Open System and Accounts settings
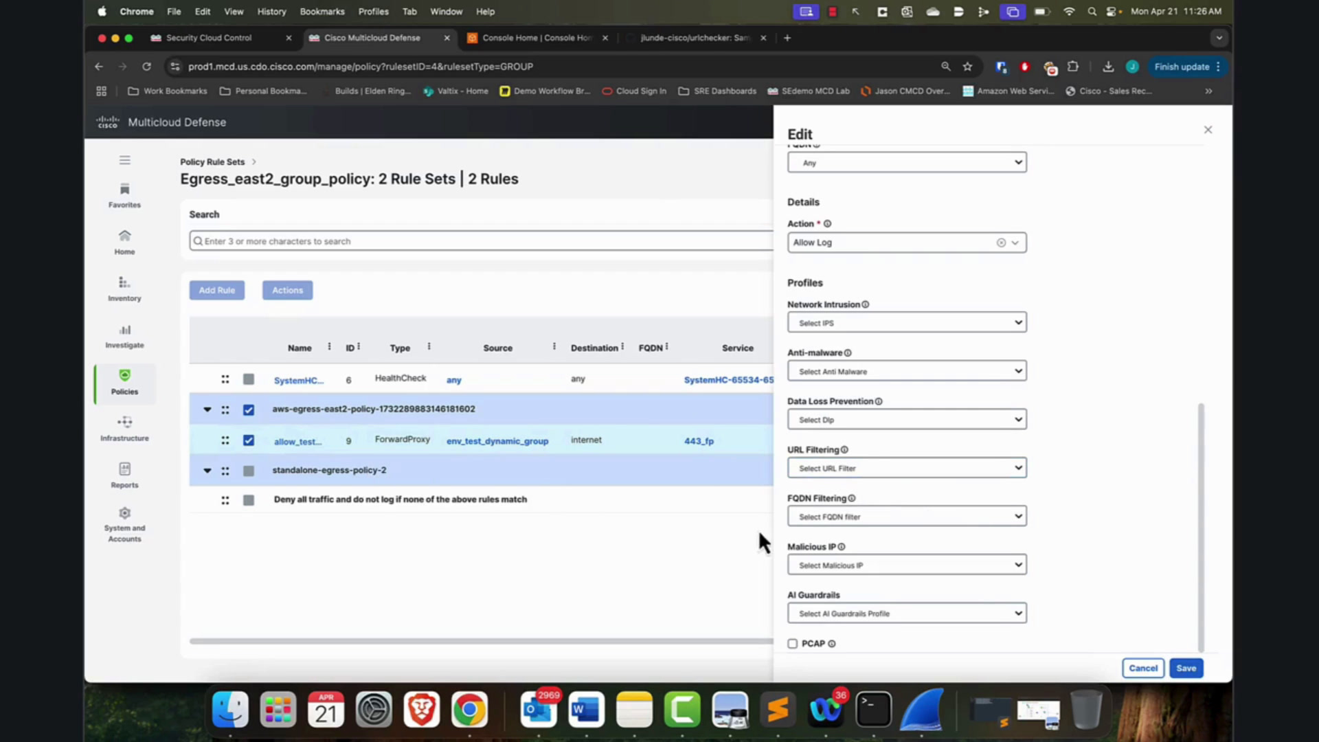Image resolution: width=1319 pixels, height=742 pixels. tap(124, 525)
